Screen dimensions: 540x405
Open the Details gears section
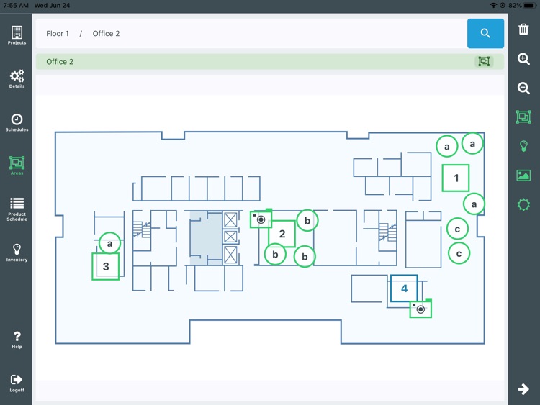[17, 79]
